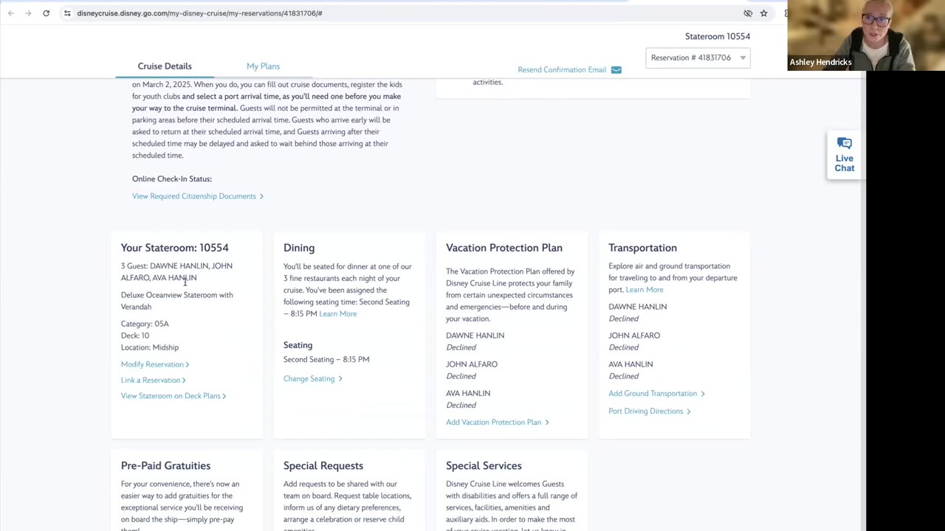945x531 pixels.
Task: Open Live Chat speech bubble icon
Action: 844,144
